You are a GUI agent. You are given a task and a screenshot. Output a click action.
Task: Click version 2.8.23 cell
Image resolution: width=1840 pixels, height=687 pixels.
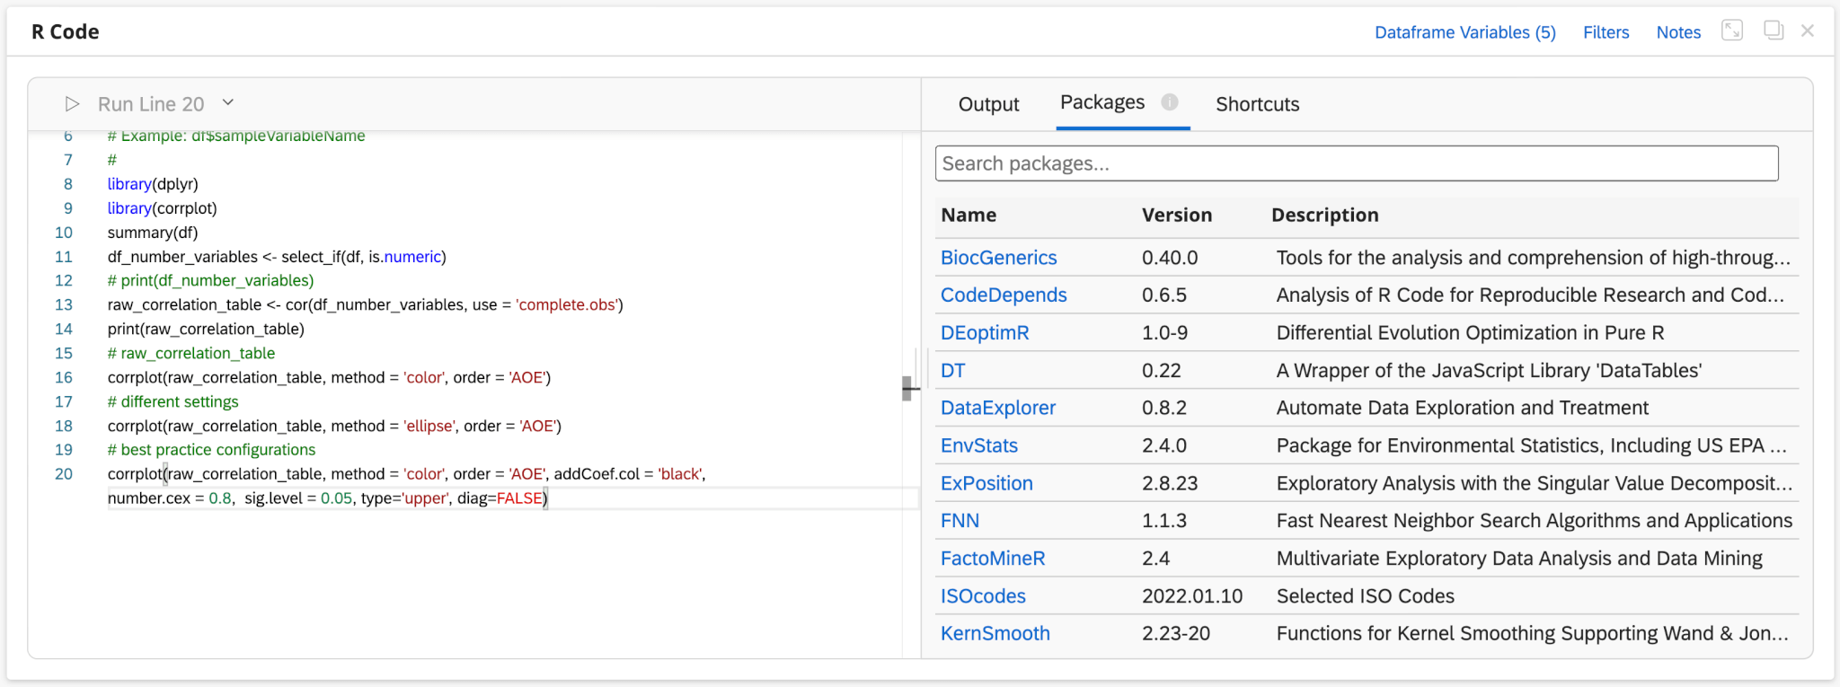1170,483
